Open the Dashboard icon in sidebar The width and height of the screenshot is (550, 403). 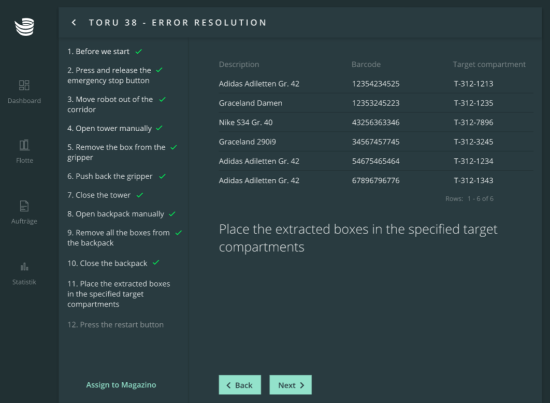24,85
